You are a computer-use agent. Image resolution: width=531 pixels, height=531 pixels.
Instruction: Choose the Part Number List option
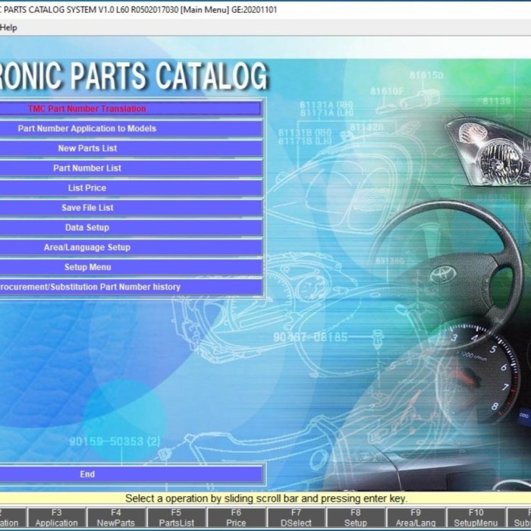coord(130,168)
